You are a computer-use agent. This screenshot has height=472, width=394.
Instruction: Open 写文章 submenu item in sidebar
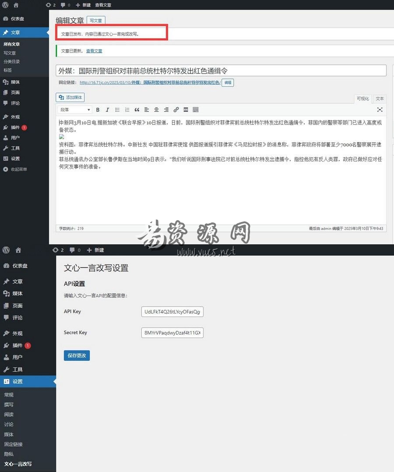click(x=10, y=53)
